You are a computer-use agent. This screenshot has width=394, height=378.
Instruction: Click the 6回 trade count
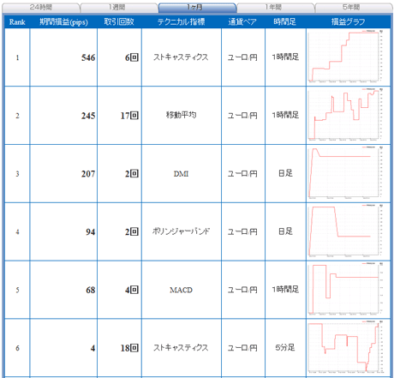[132, 57]
